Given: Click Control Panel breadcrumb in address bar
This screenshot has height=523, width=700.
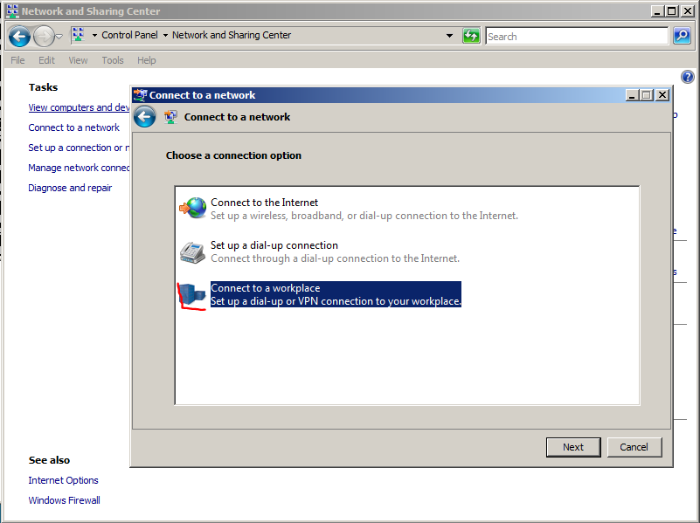Looking at the screenshot, I should click(129, 35).
